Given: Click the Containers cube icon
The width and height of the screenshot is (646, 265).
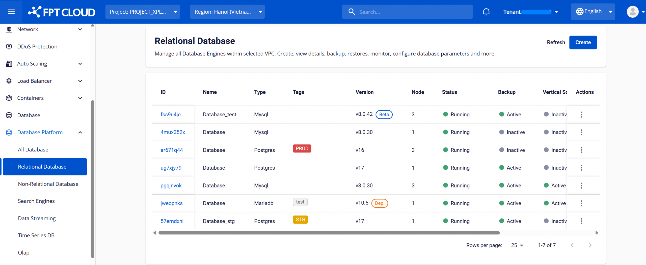Looking at the screenshot, I should [9, 98].
